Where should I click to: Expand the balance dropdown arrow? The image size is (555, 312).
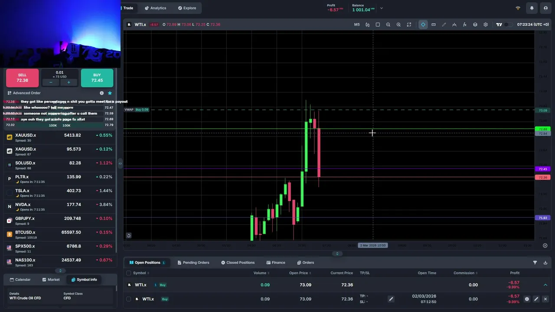(382, 8)
